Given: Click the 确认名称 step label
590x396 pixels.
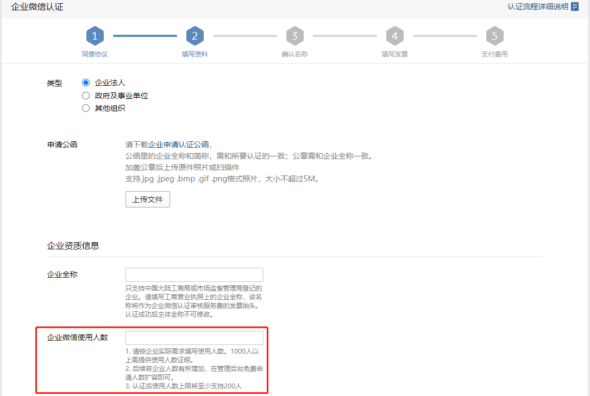Looking at the screenshot, I should pyautogui.click(x=294, y=54).
